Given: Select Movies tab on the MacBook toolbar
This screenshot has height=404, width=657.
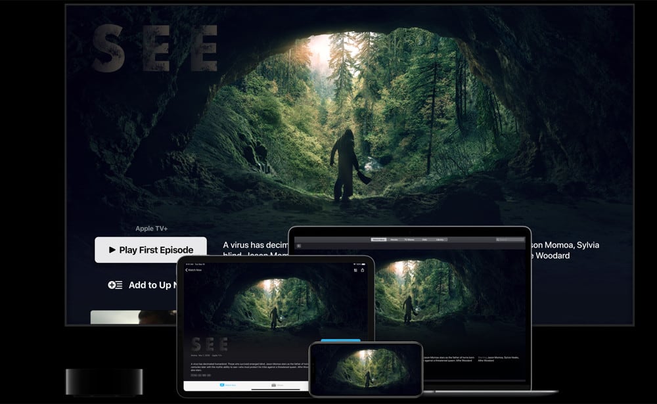Looking at the screenshot, I should [394, 240].
